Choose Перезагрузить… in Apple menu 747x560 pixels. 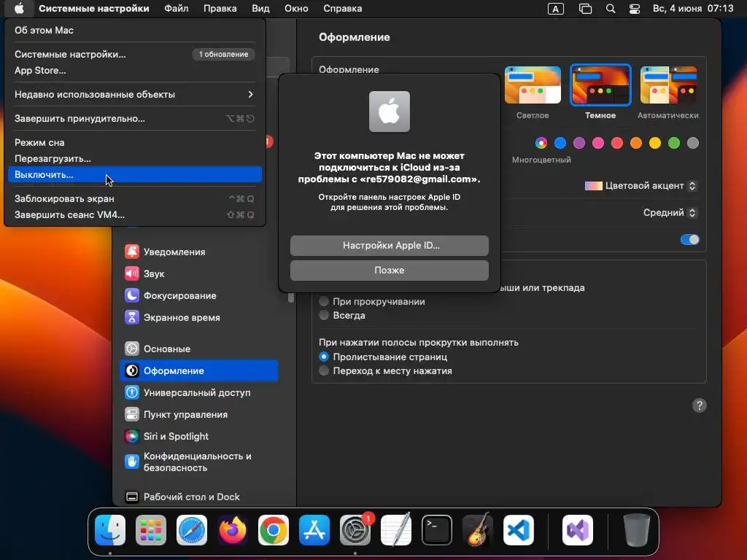(x=134, y=158)
